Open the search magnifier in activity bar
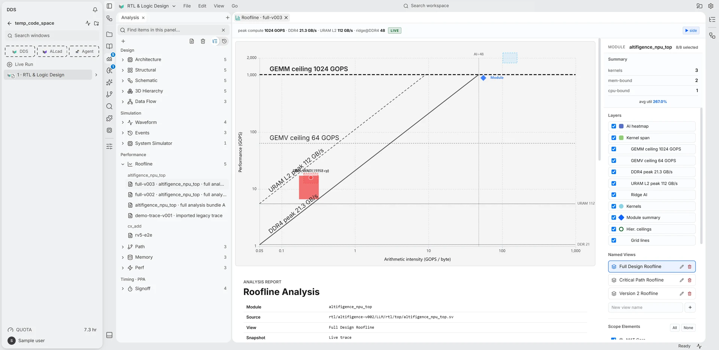The image size is (719, 350). pyautogui.click(x=109, y=106)
